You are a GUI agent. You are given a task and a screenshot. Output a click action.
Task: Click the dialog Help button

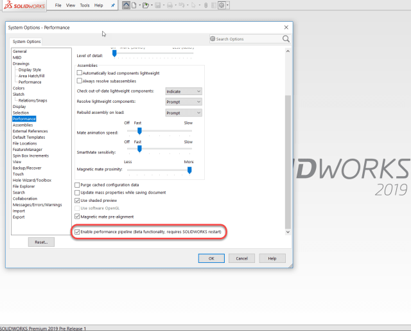point(272,258)
